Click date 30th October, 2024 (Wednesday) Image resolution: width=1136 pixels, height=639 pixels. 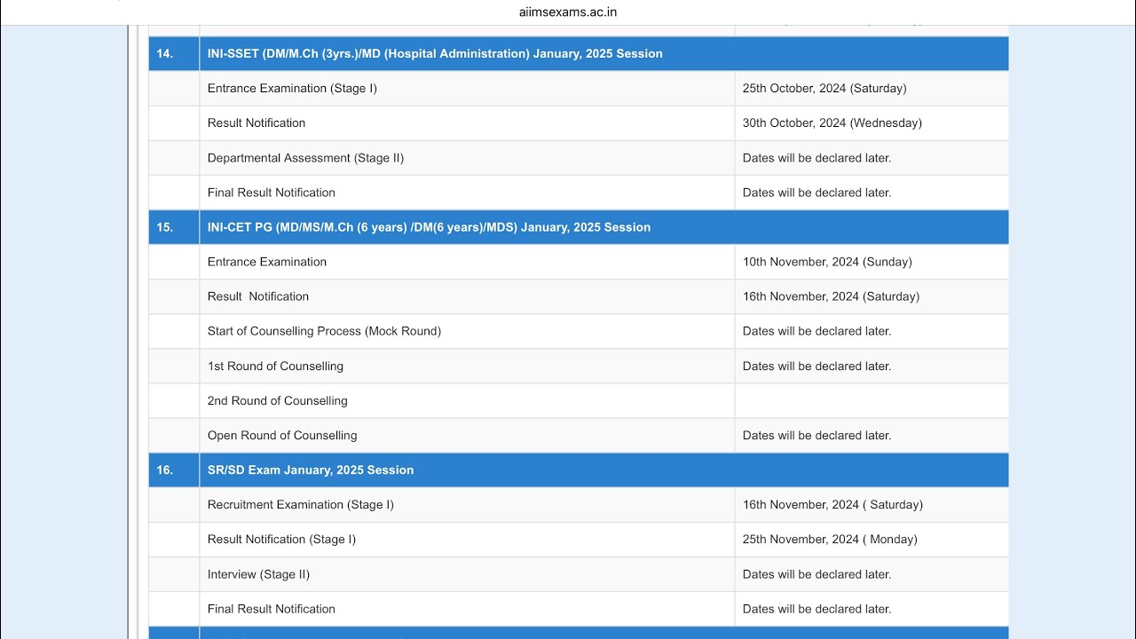(832, 122)
